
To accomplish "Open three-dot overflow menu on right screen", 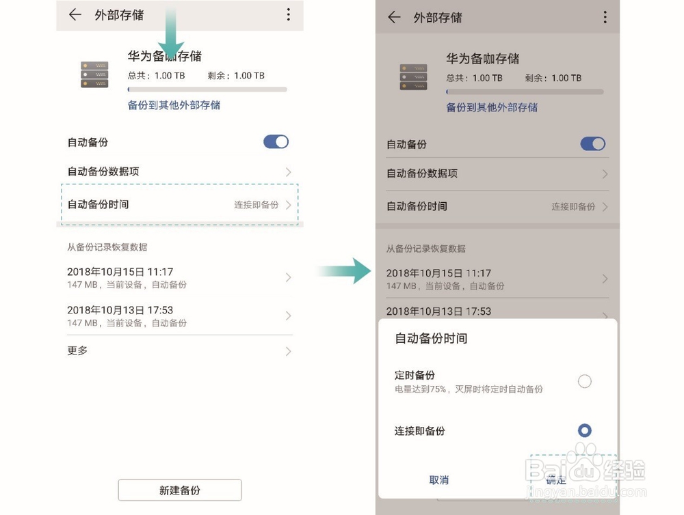I will click(605, 17).
